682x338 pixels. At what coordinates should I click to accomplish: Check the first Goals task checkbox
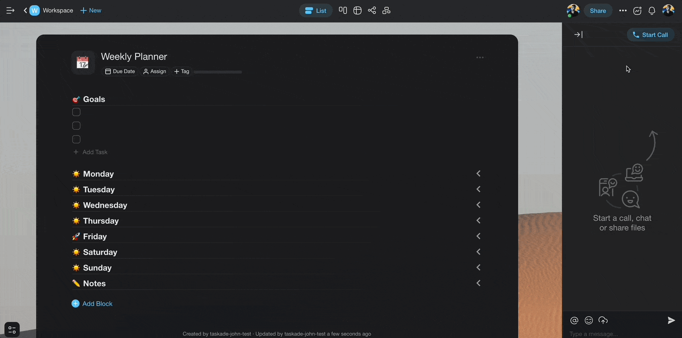(x=76, y=112)
